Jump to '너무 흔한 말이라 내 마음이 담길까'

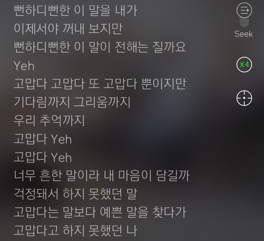(101, 176)
